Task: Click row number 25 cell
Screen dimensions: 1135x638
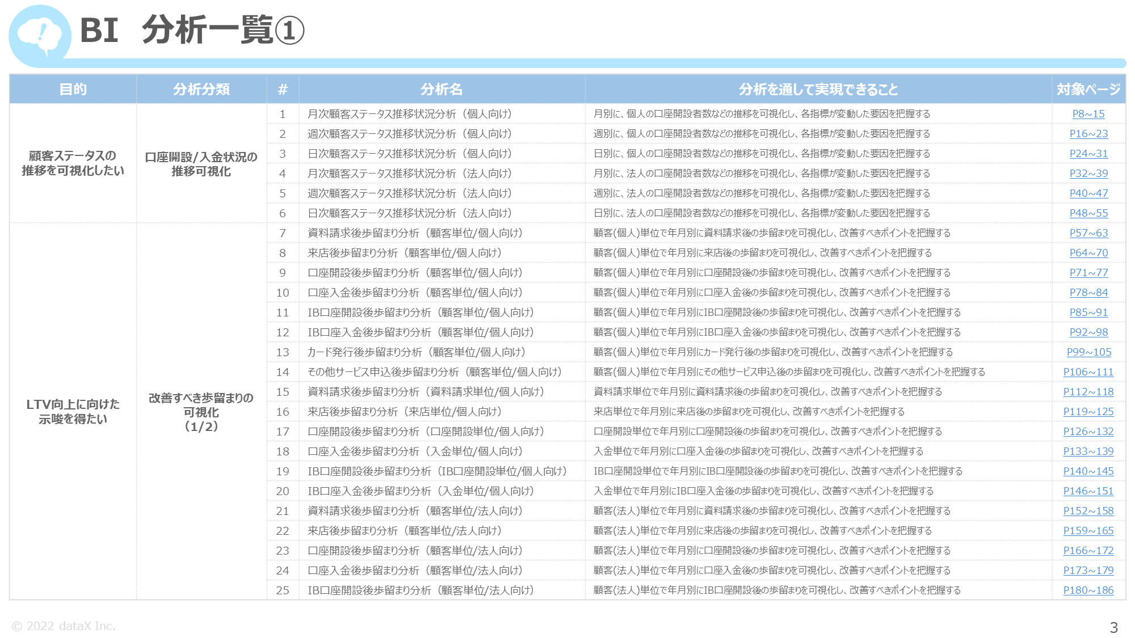Action: pyautogui.click(x=283, y=590)
